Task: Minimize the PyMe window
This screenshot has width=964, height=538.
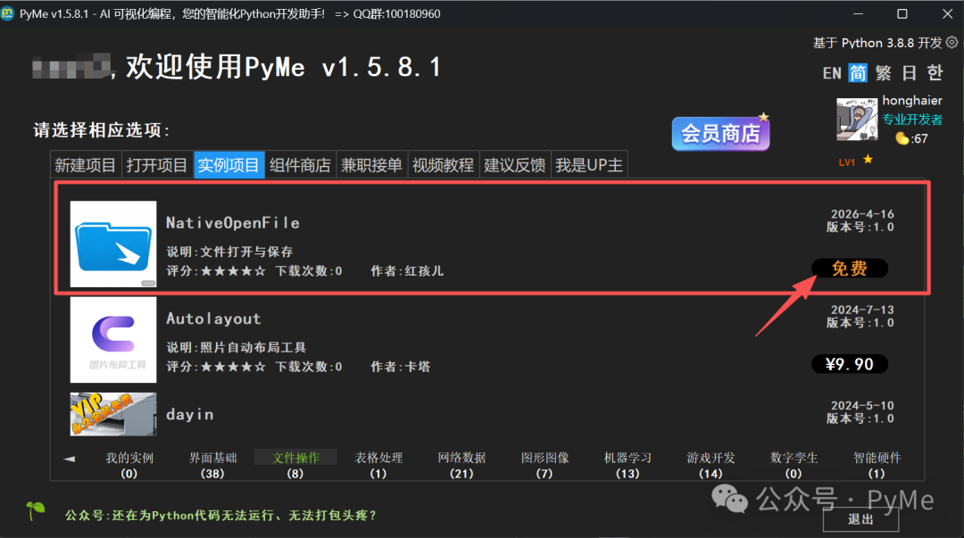Action: pyautogui.click(x=859, y=13)
